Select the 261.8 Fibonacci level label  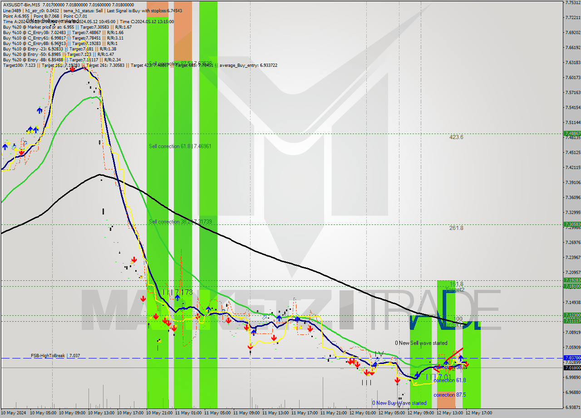tap(456, 228)
